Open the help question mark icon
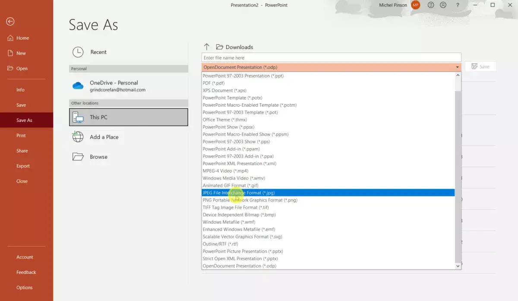 (x=458, y=5)
